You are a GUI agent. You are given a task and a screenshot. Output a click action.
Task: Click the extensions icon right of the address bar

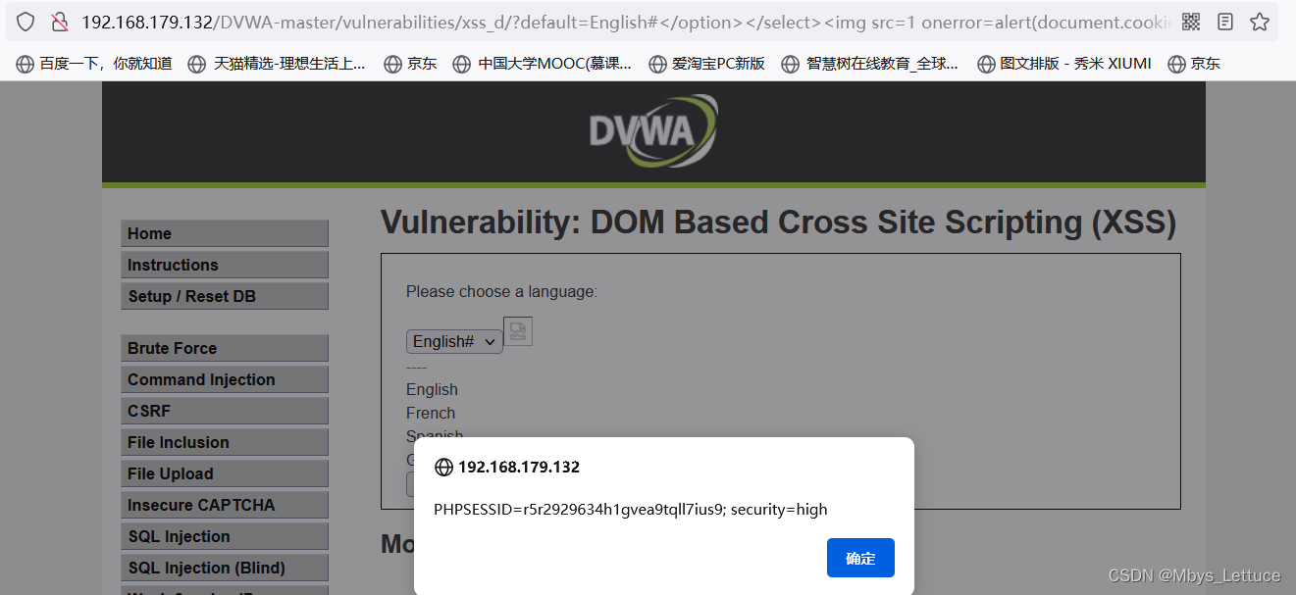point(1191,21)
